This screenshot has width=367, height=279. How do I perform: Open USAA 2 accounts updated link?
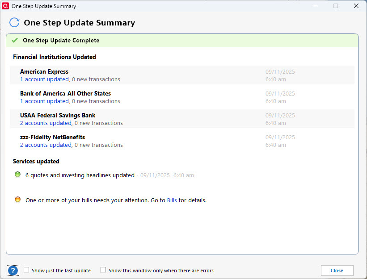[x=46, y=123]
